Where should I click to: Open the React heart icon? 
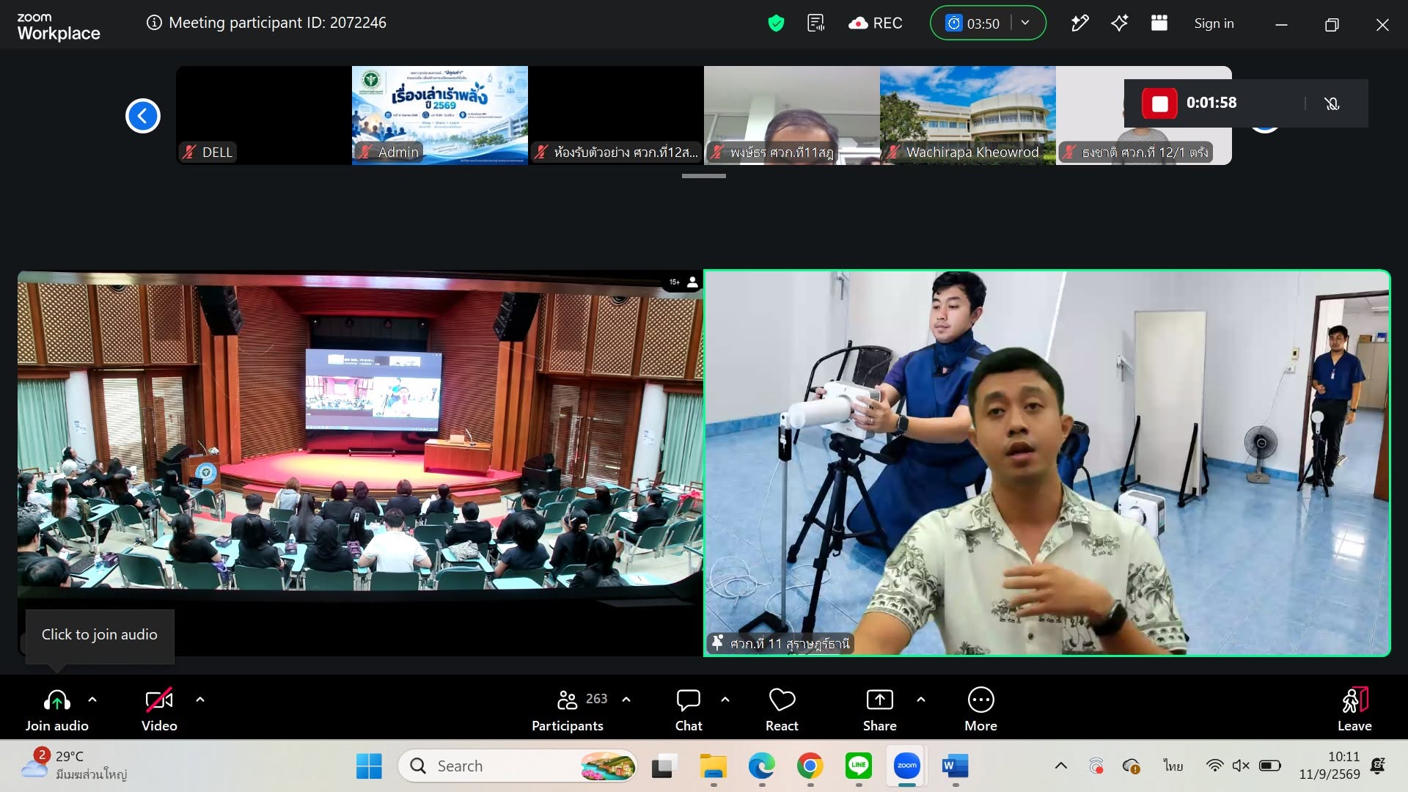(782, 710)
